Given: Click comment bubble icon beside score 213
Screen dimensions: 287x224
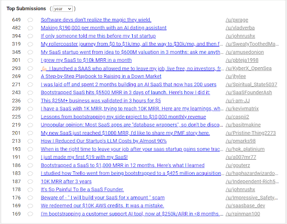Looking at the screenshot, I should click(30, 141).
